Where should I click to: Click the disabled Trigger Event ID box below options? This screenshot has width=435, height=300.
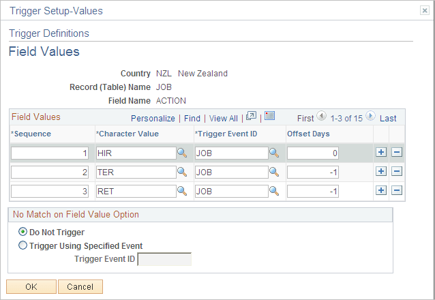(x=164, y=259)
